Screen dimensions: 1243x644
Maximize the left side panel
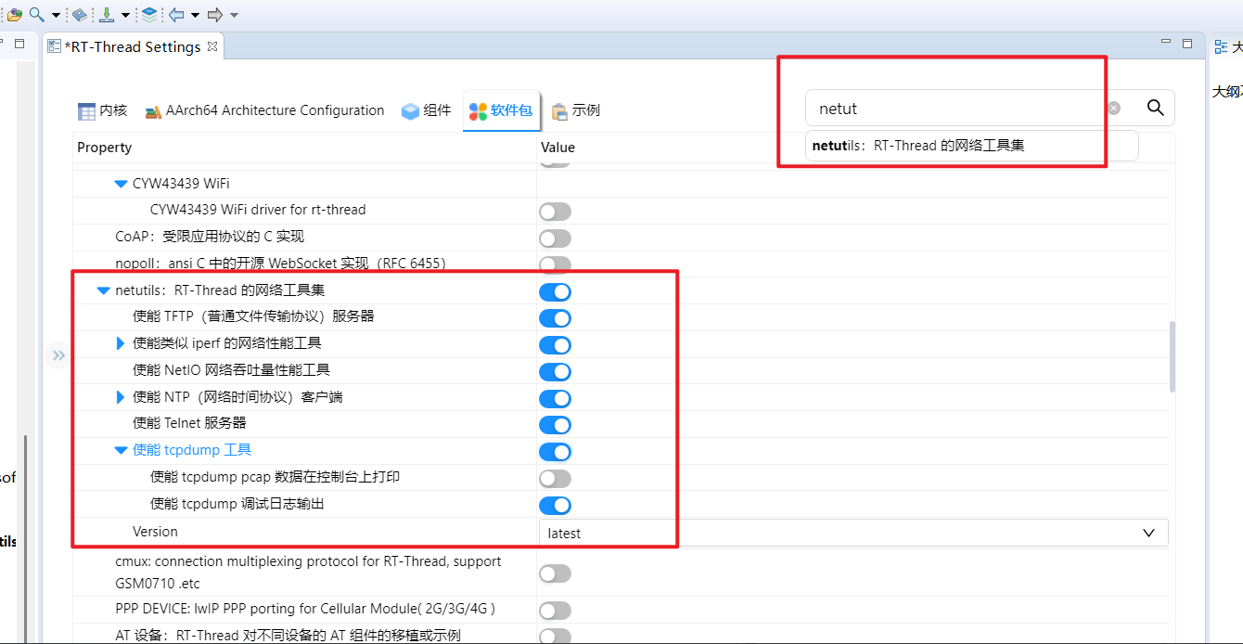(19, 43)
